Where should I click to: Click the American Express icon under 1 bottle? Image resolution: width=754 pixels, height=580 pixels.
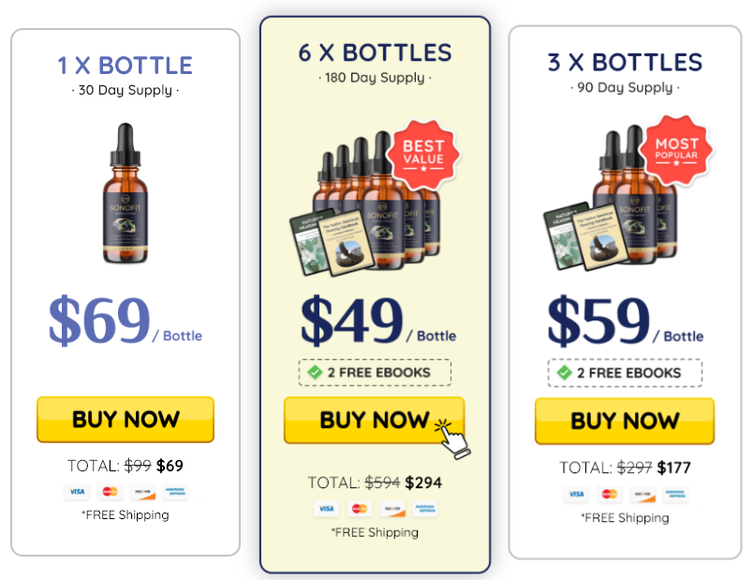tap(175, 492)
